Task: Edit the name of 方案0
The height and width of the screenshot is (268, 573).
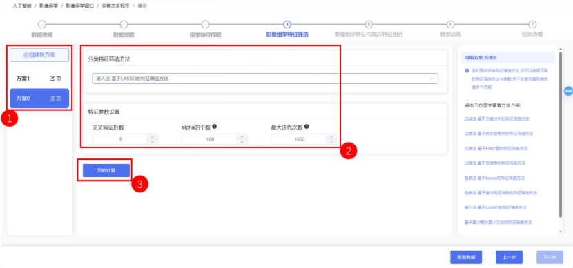Action: tap(52, 99)
